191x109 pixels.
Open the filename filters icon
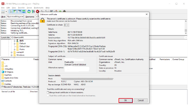pyautogui.click(x=51, y=11)
